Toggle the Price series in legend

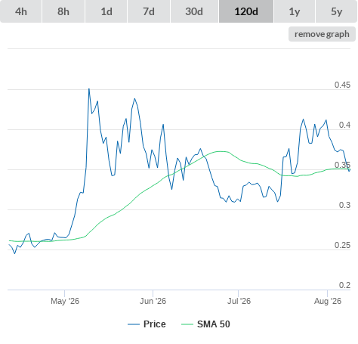coord(155,324)
